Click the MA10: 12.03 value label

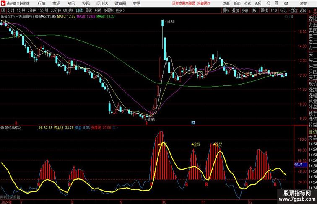click(x=66, y=17)
